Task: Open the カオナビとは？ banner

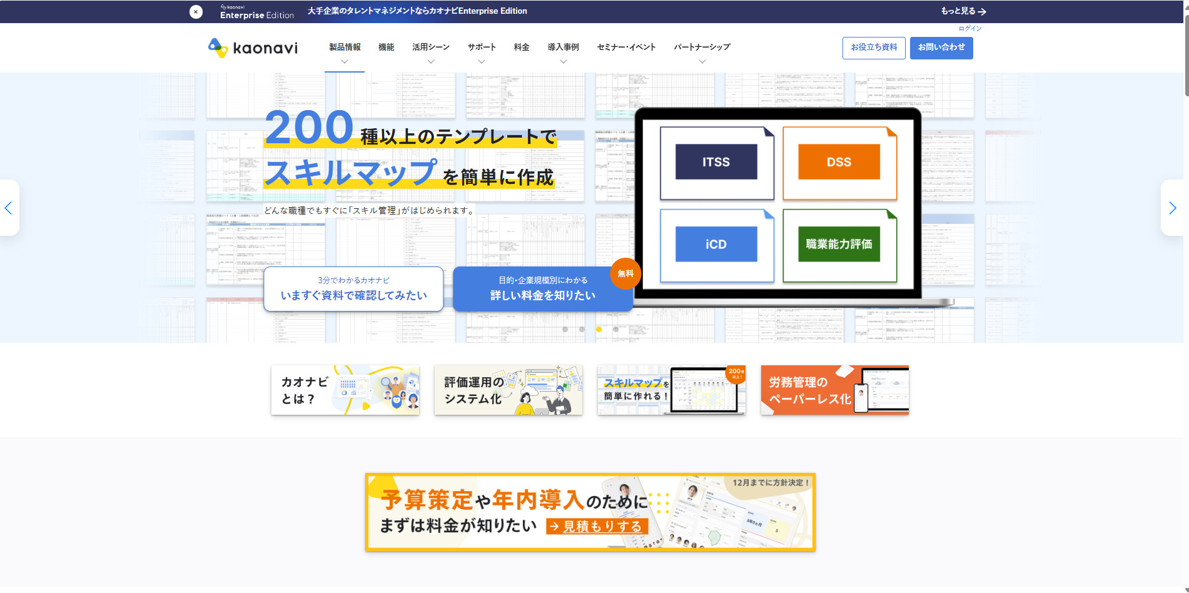Action: pos(345,390)
